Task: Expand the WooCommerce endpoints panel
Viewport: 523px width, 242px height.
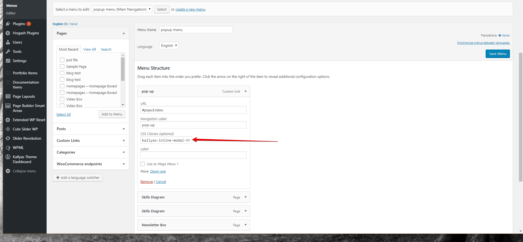Action: click(124, 164)
